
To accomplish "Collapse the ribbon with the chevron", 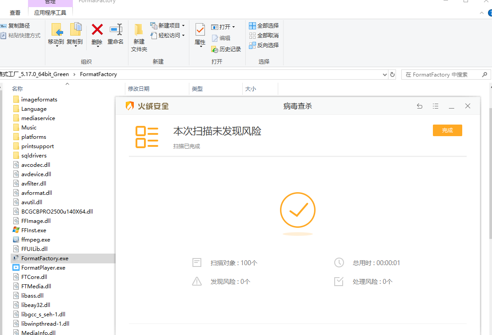I will pos(482,13).
